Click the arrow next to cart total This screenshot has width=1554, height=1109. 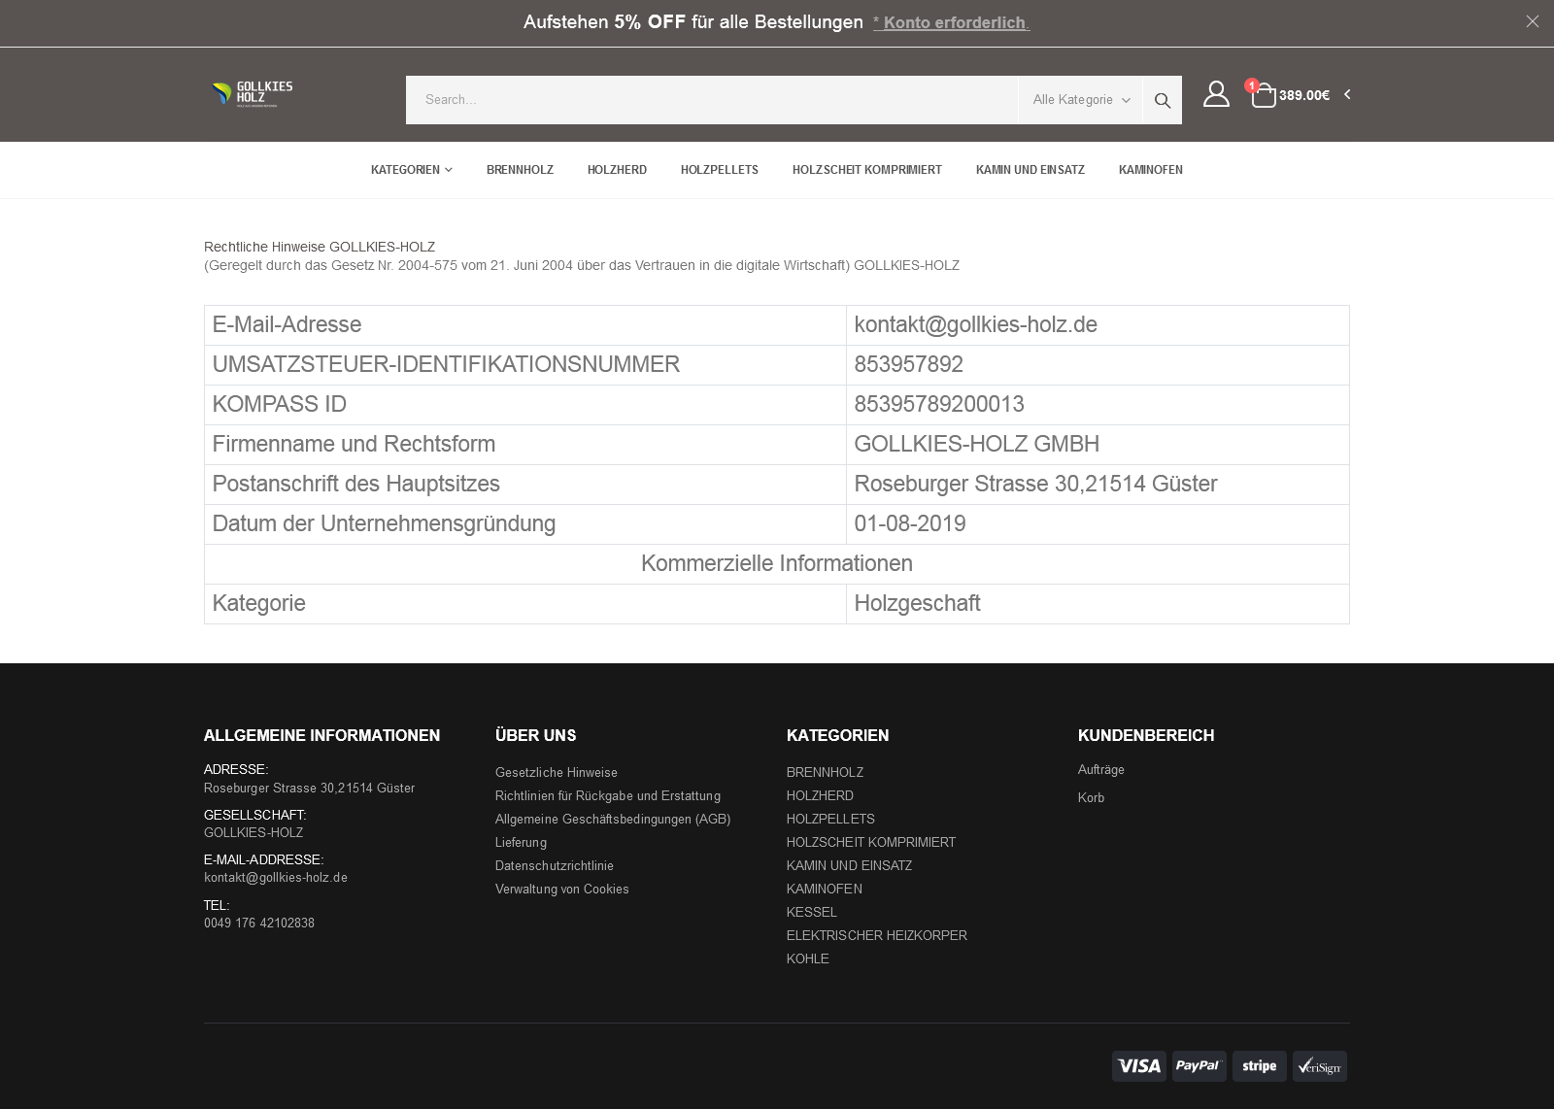pyautogui.click(x=1347, y=94)
